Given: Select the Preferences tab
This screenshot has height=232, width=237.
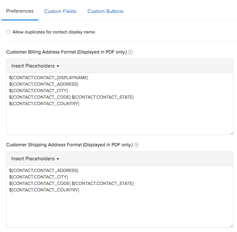Looking at the screenshot, I should 20,11.
